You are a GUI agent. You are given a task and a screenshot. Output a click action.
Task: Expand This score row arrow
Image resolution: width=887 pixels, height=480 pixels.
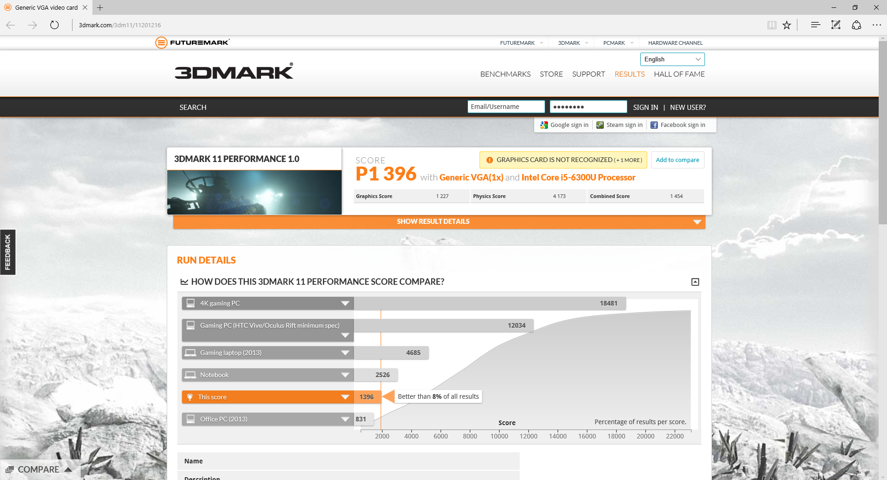(x=345, y=397)
